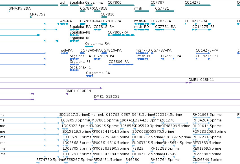Click the CR43752 gene label

38,14
